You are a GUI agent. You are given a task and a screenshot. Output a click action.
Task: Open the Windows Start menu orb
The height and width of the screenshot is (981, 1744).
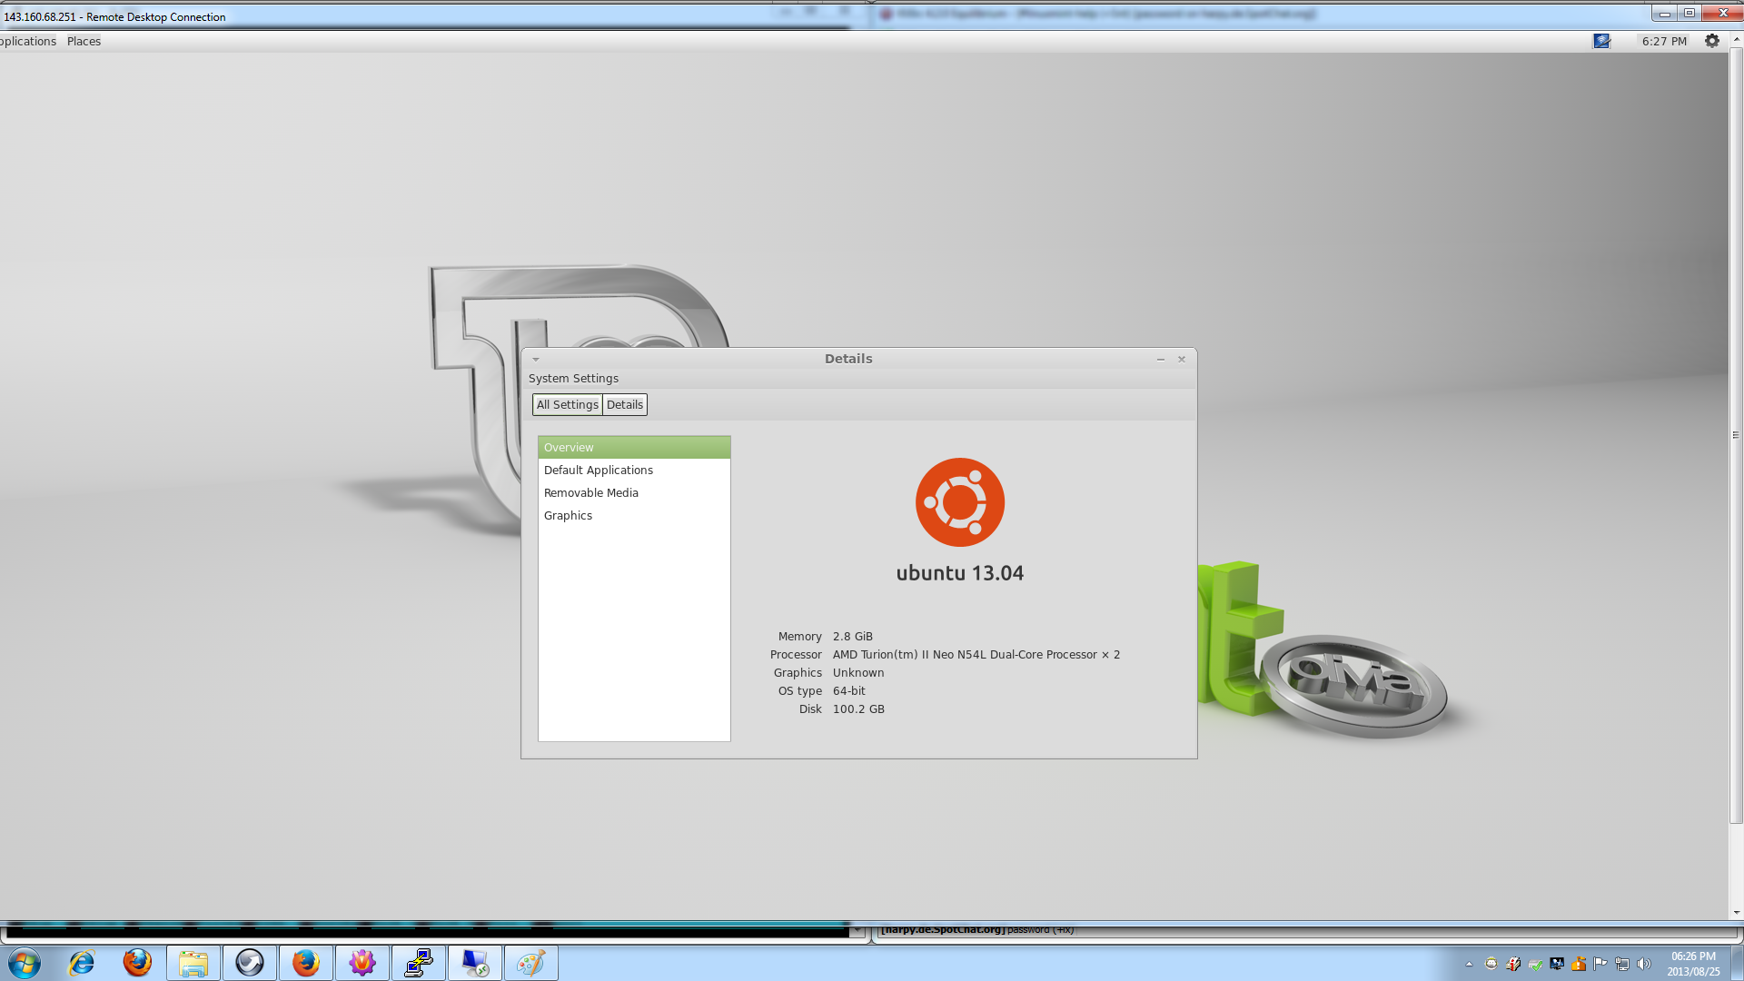tap(25, 963)
